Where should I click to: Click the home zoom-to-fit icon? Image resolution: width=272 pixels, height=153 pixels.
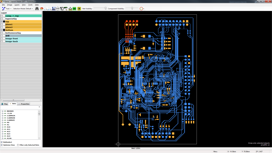tap(41, 9)
